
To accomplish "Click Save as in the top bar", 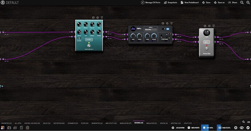I will click(219, 3).
